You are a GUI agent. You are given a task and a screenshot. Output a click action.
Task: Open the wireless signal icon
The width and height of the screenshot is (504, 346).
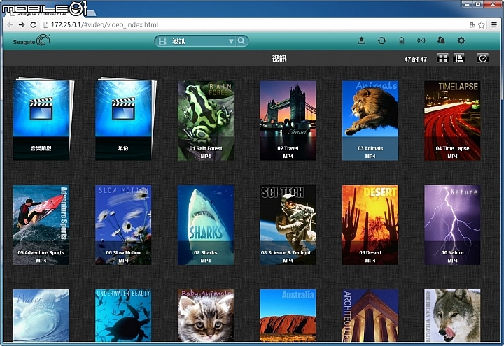click(x=421, y=41)
